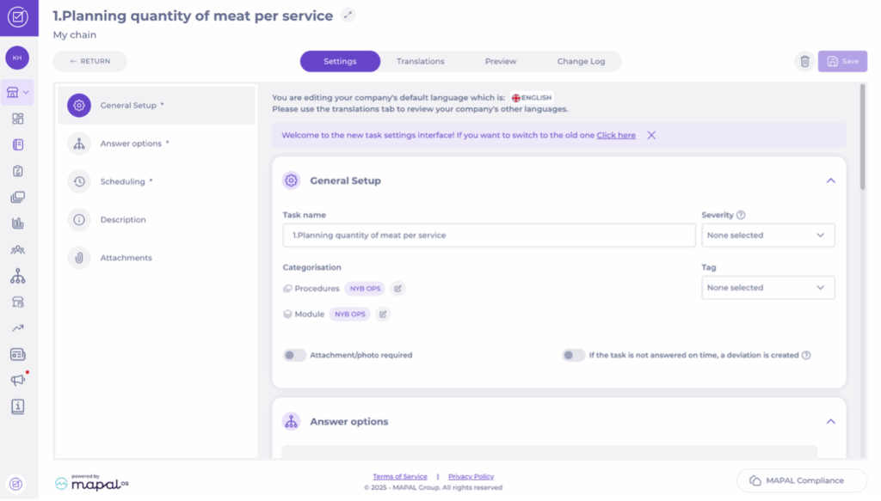Click the trash delete icon
Screen dimensions: 881x501
tap(804, 61)
